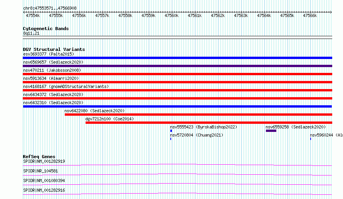343x199 pixels.
Task: Select the nsv6569657 (Sedlazeck2020) purple bar
Action: [177, 66]
